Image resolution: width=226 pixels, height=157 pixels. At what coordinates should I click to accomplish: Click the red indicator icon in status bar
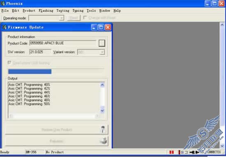click(171, 152)
